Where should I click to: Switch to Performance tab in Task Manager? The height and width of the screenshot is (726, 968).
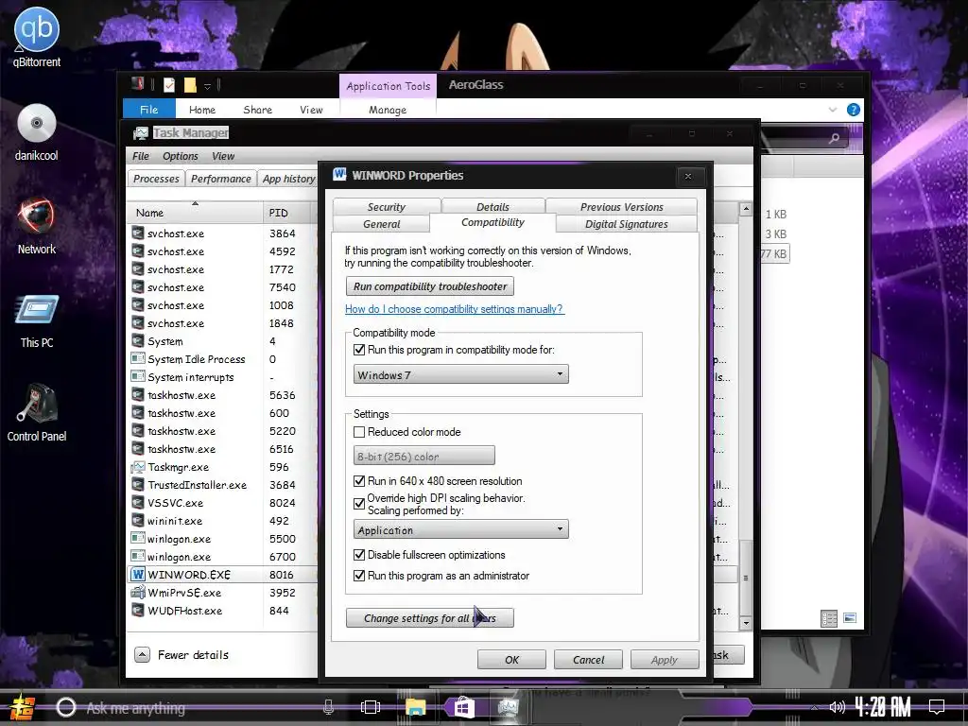tap(220, 179)
